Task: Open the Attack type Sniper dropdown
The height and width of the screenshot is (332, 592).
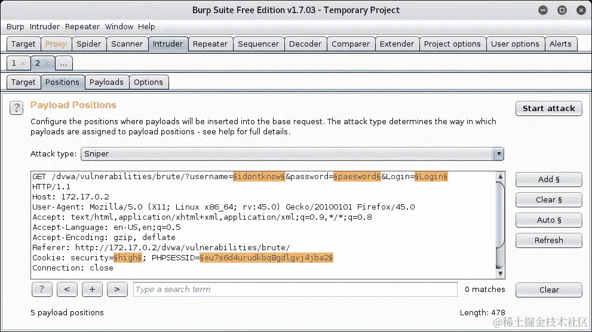Action: coord(292,154)
